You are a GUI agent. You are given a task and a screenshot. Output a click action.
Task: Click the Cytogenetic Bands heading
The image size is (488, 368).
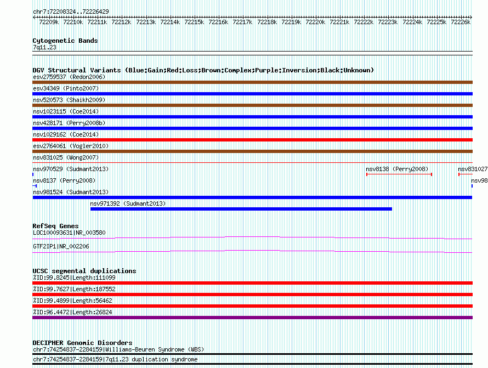[65, 41]
